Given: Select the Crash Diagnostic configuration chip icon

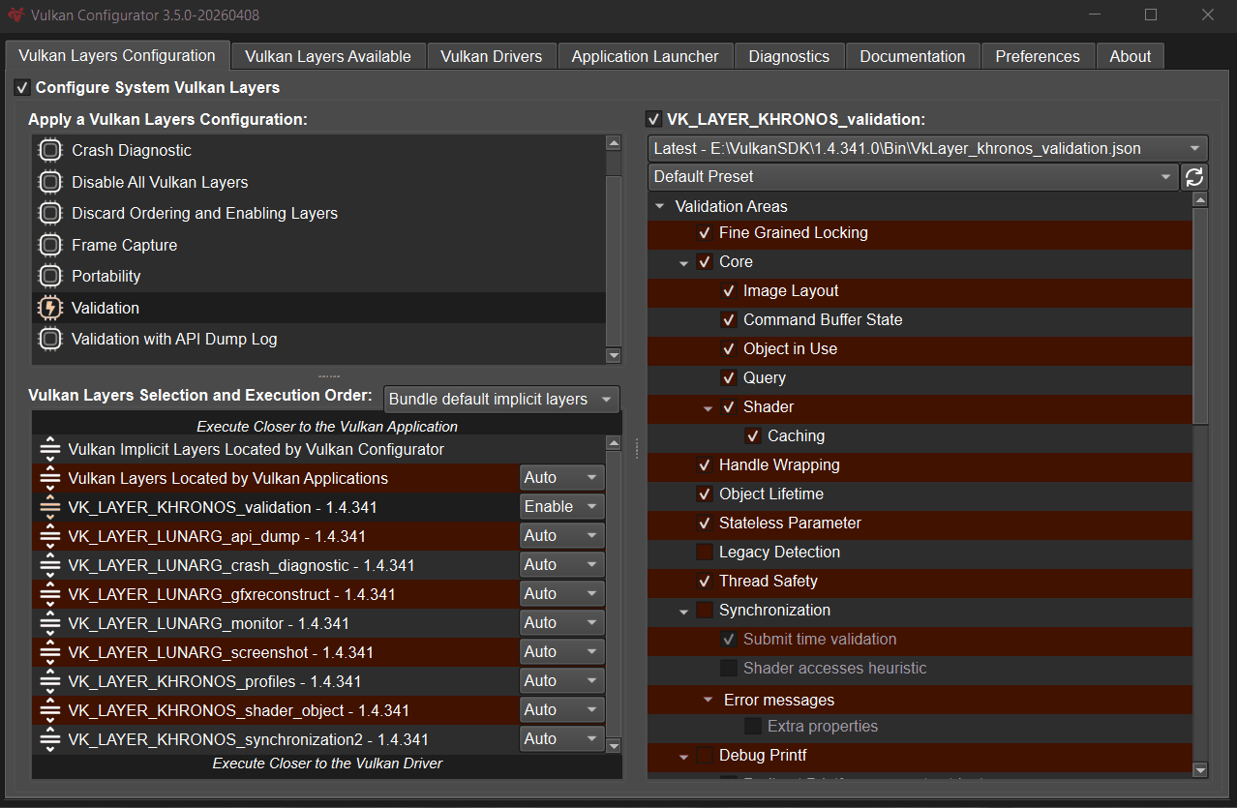Looking at the screenshot, I should pyautogui.click(x=50, y=151).
